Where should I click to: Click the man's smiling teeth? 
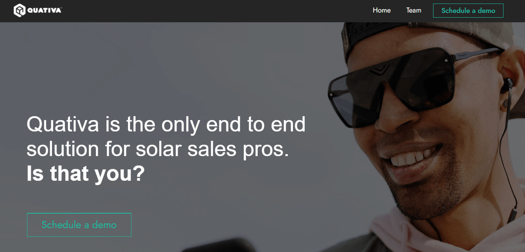click(x=409, y=158)
